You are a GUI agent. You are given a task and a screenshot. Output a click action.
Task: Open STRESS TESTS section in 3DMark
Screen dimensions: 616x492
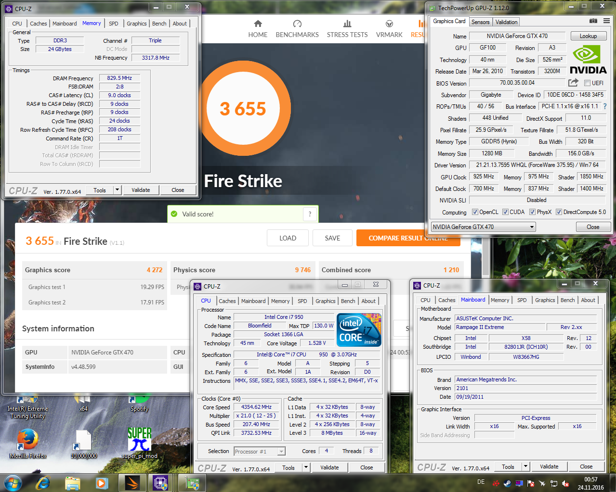347,29
